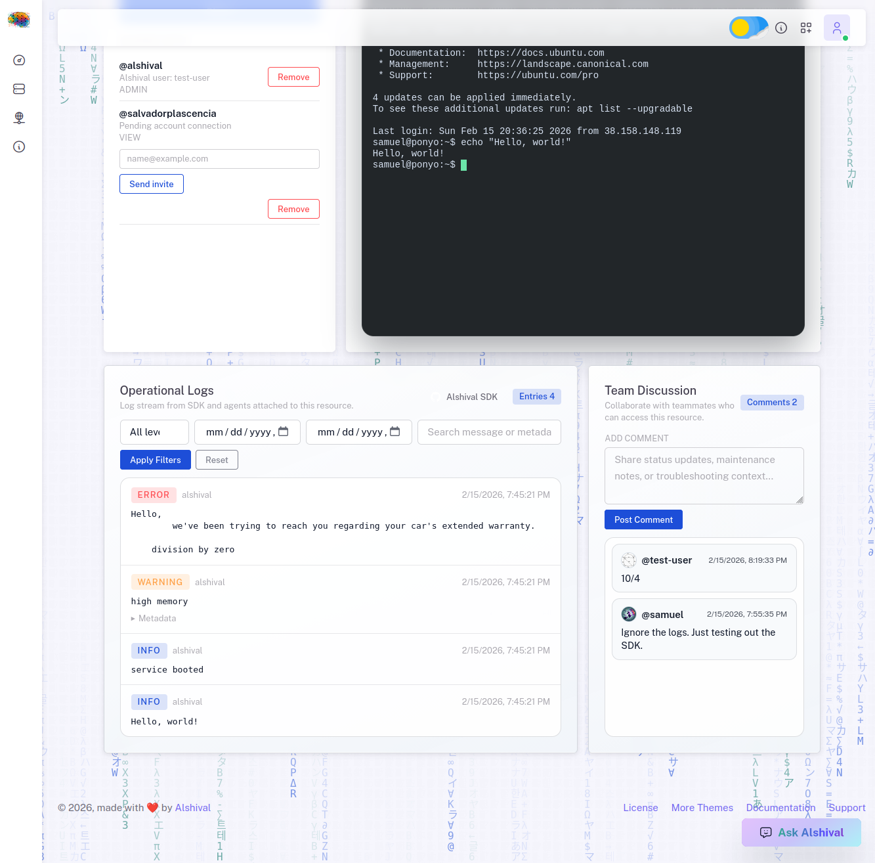Click the globe network icon in sidebar

[x=19, y=118]
